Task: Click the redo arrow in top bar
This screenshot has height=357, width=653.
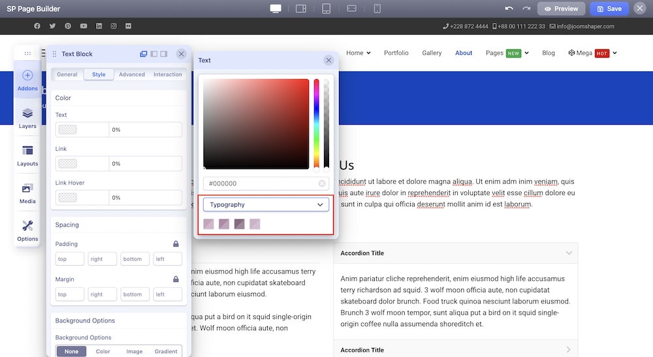Action: click(526, 8)
